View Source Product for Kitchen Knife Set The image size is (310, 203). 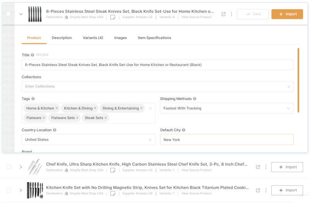point(196,193)
